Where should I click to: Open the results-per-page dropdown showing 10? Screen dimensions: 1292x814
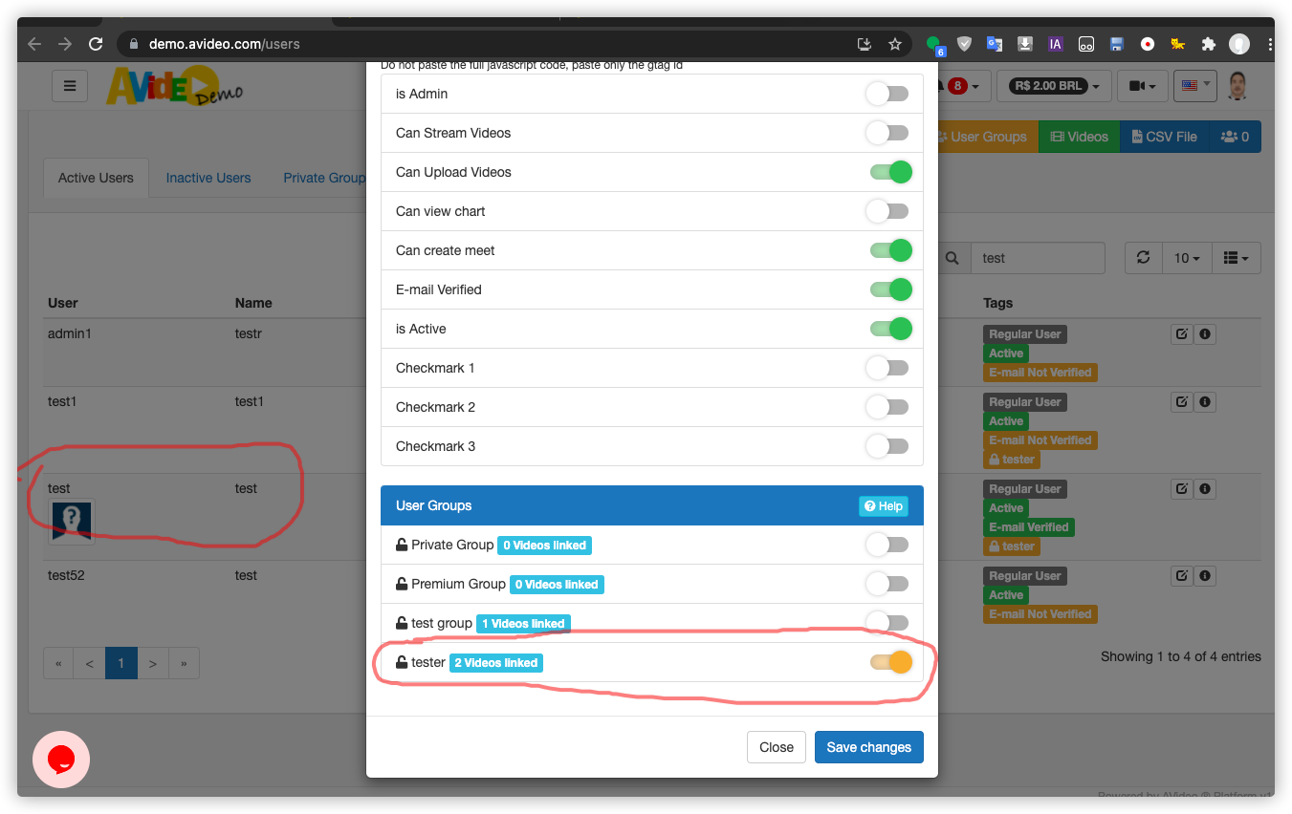[x=1187, y=257]
